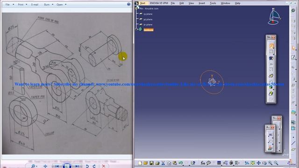Click the Undo arrow icon in CATIA

point(180,163)
